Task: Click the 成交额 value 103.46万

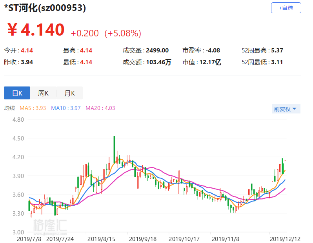Action: click(x=159, y=62)
